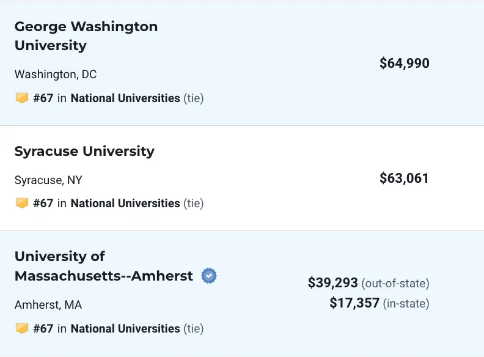
Task: Click the (tie) label on the UMass Amherst ranking
Action: tap(194, 329)
